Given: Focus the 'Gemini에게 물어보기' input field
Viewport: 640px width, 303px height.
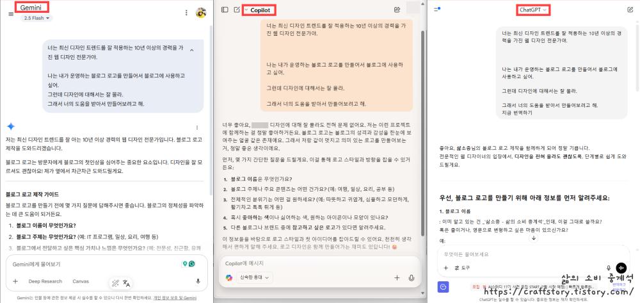Looking at the screenshot, I should 94,264.
